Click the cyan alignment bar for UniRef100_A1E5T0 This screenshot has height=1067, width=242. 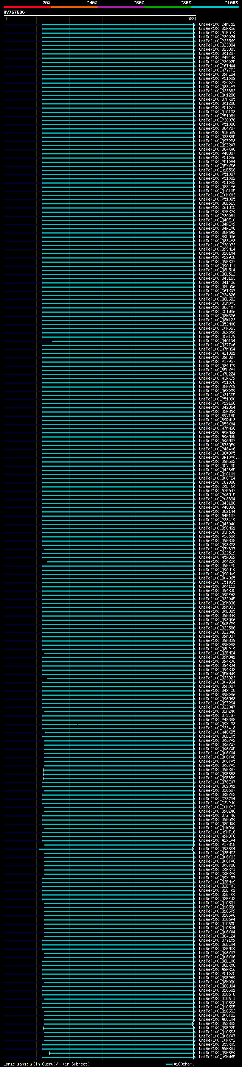click(x=118, y=33)
